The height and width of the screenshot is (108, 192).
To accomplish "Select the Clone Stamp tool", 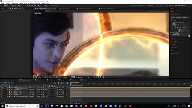I will pyautogui.click(x=30, y=6).
